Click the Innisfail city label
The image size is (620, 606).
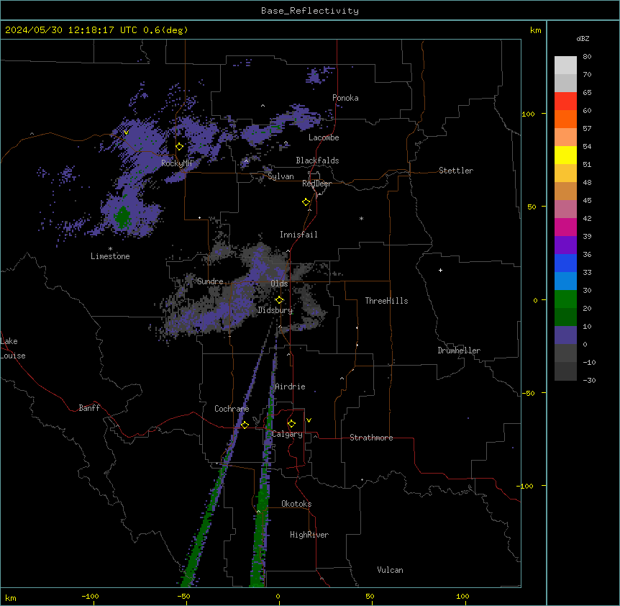tap(298, 235)
